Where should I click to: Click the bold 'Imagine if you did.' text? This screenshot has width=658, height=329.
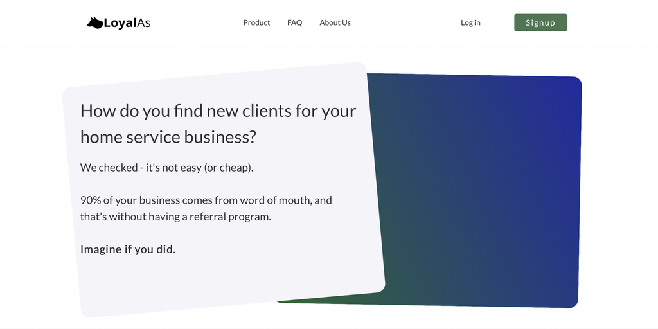click(128, 249)
